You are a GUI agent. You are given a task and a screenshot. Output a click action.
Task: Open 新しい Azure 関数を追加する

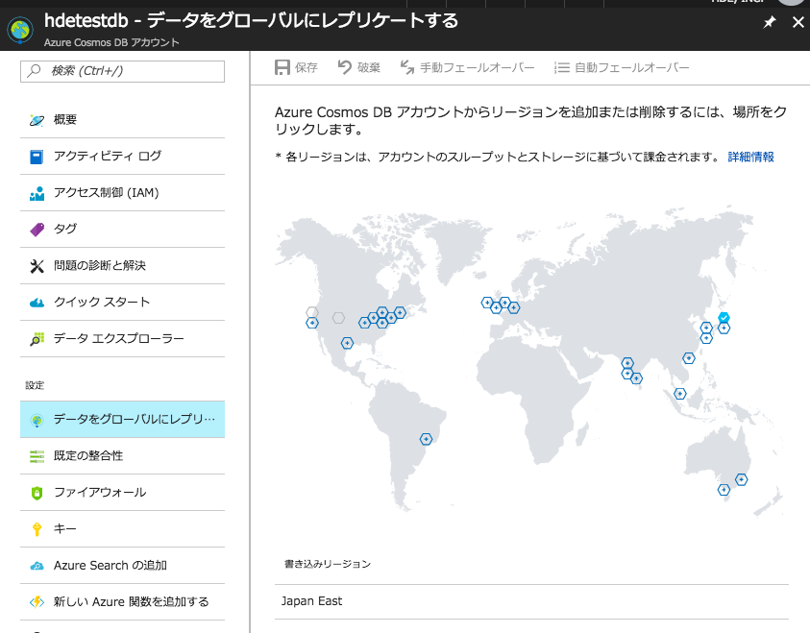pyautogui.click(x=122, y=602)
